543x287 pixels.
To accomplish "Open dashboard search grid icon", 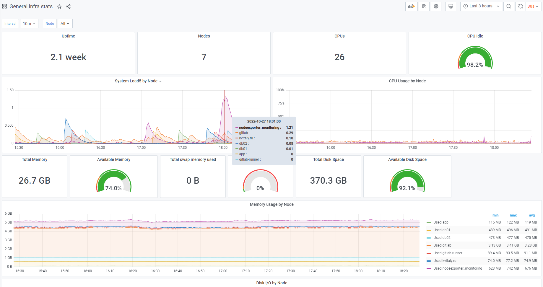I will pos(4,6).
